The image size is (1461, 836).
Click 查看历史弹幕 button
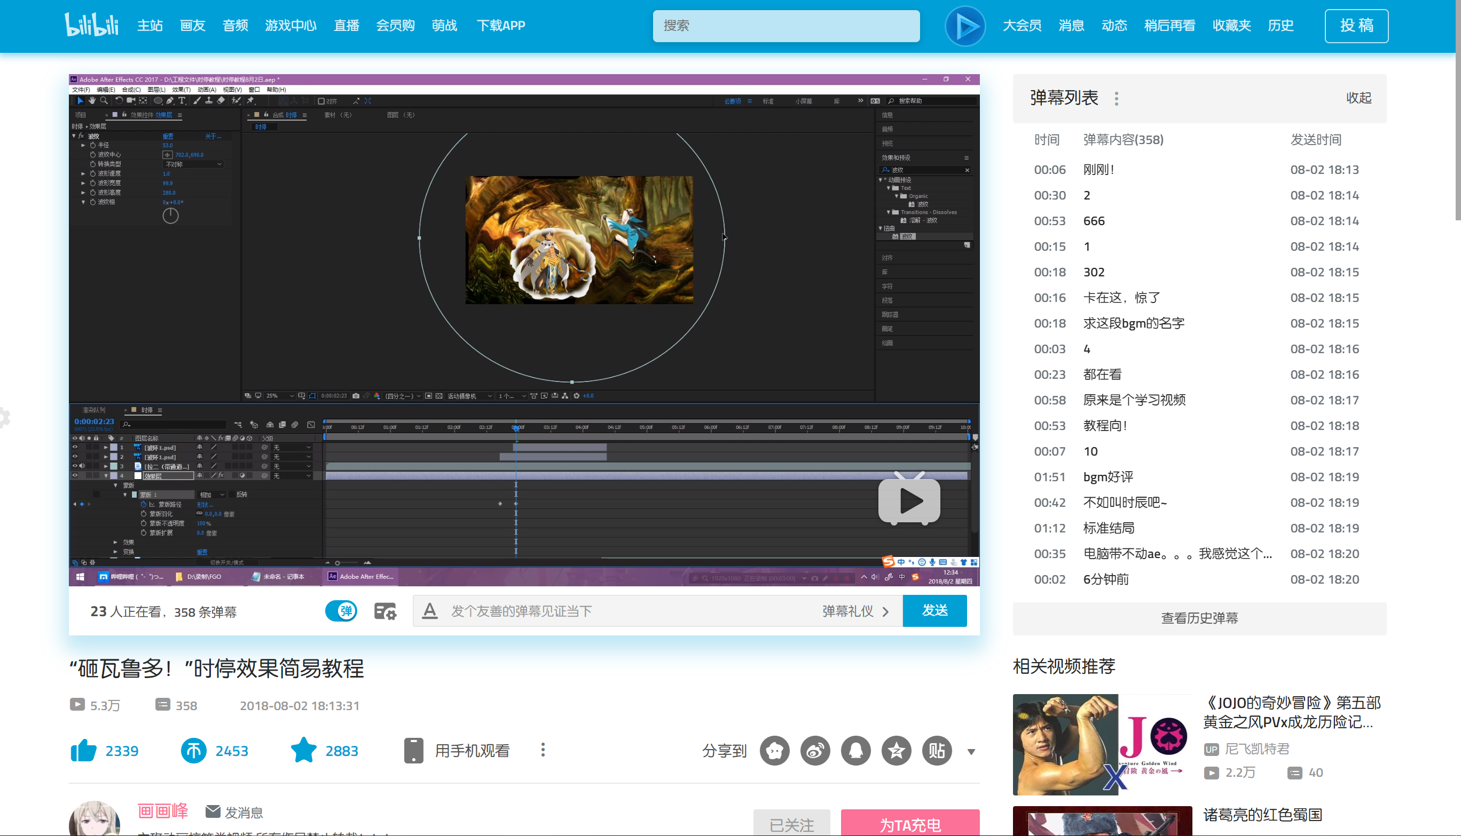point(1199,618)
